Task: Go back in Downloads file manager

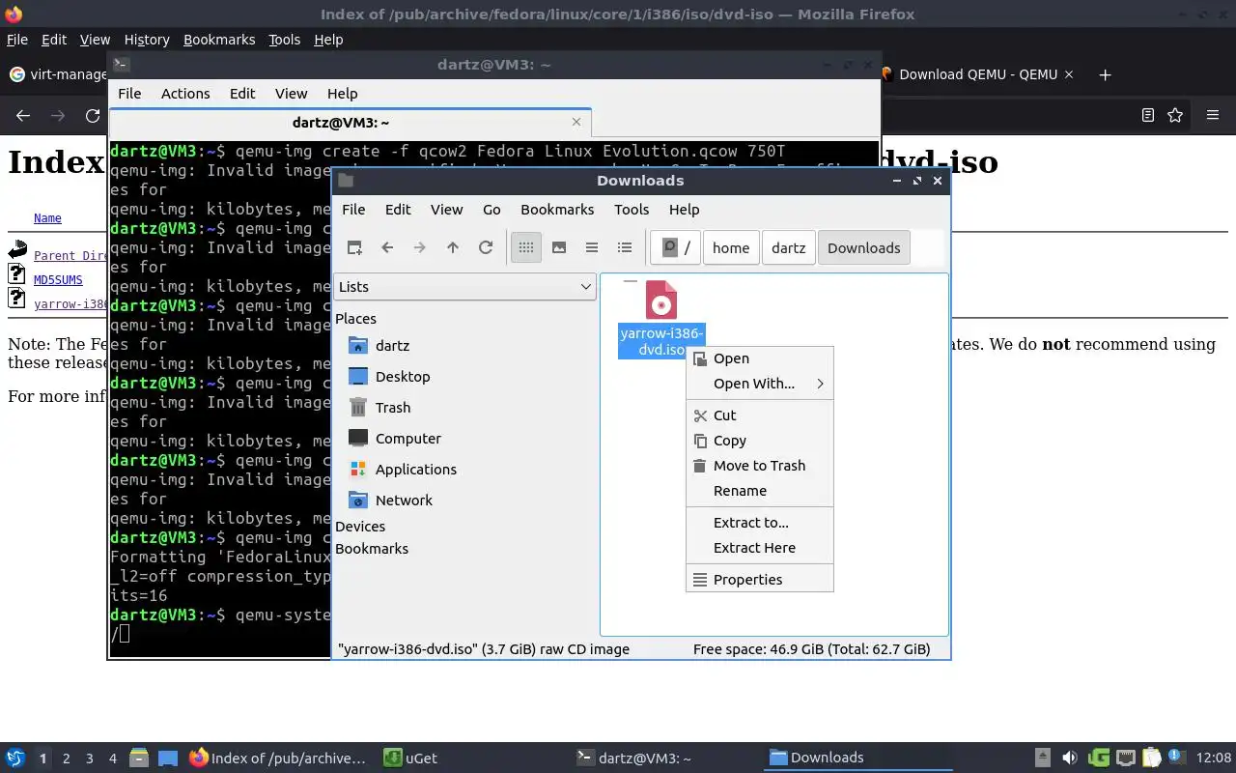Action: click(387, 247)
